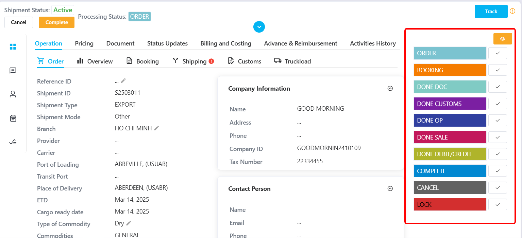Check the BOOKING status checkmark box
The width and height of the screenshot is (522, 238).
coord(498,70)
